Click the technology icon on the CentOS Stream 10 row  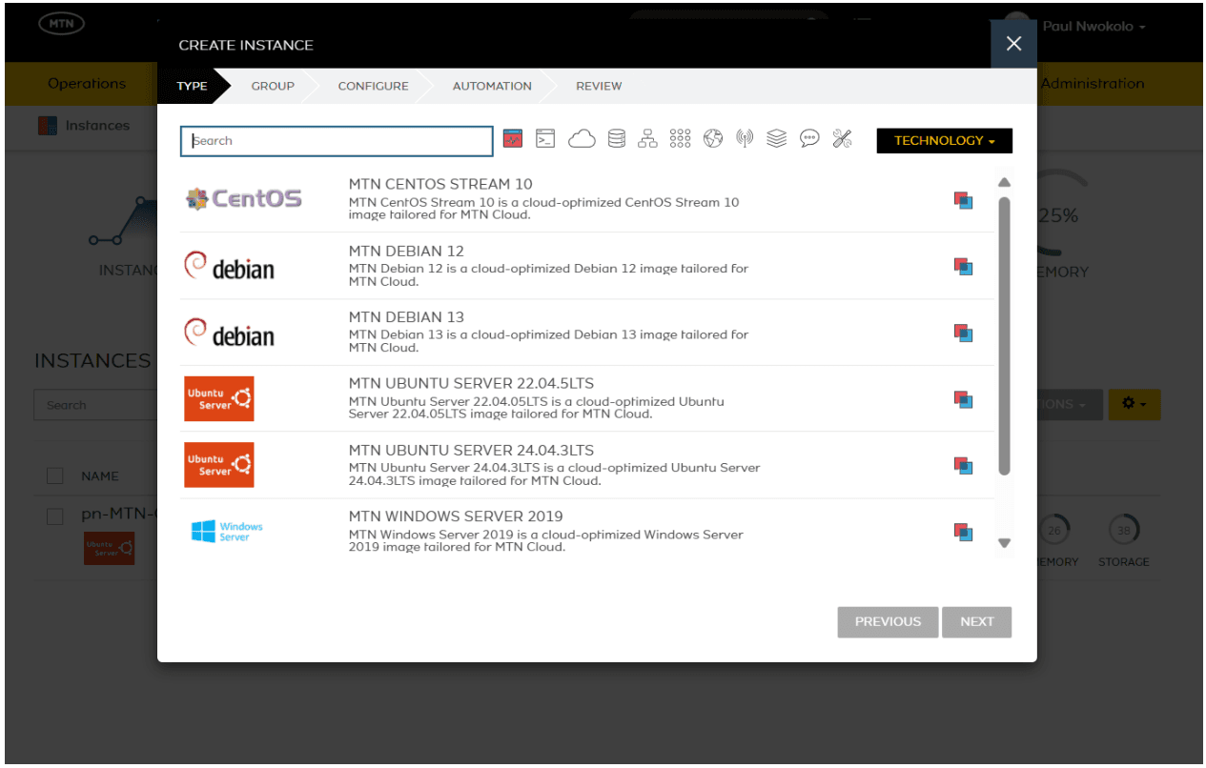[964, 200]
